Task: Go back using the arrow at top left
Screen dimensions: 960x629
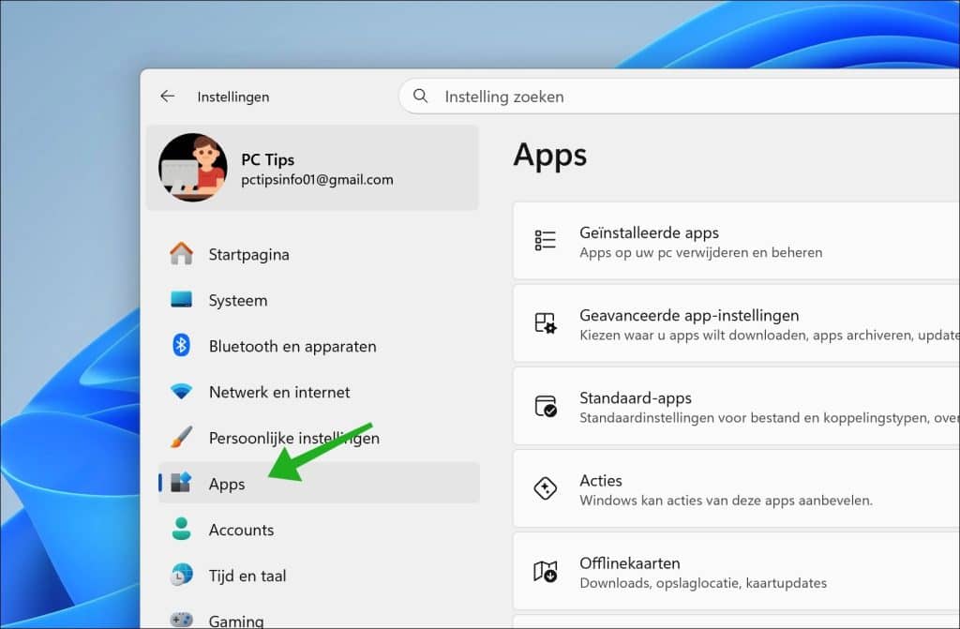Action: [168, 97]
